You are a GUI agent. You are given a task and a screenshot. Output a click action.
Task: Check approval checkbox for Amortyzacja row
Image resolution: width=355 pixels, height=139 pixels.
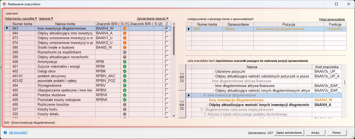pyautogui.click(x=167, y=62)
